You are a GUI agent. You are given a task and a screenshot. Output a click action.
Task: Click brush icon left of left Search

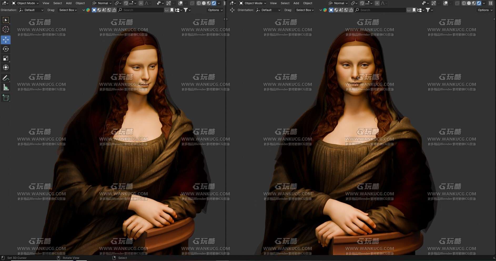tap(114, 10)
